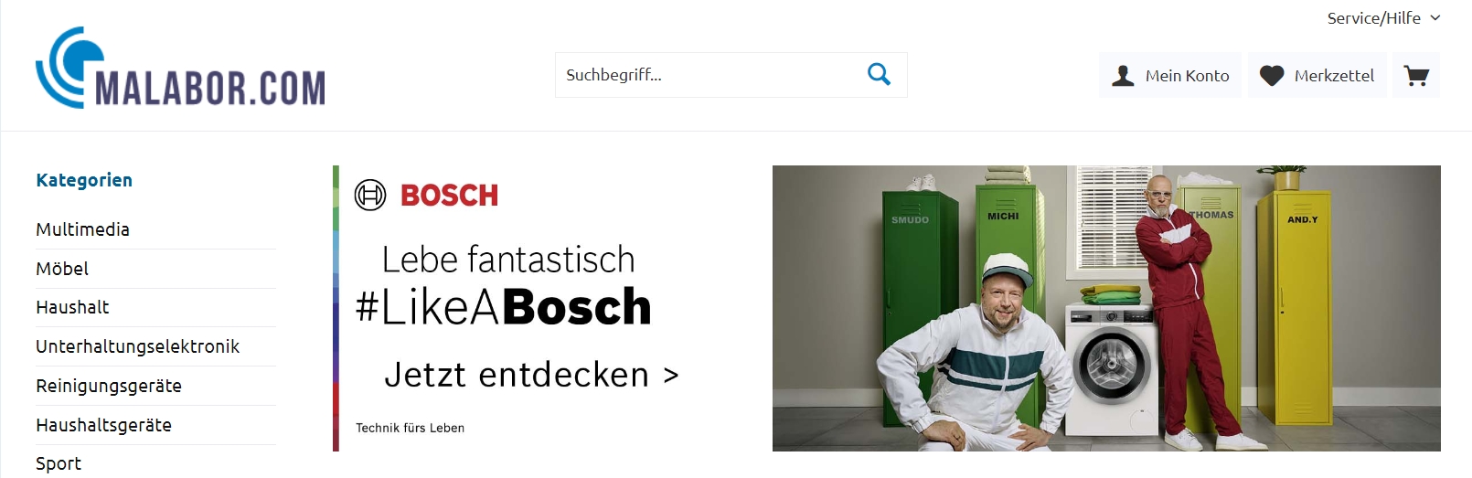The height and width of the screenshot is (478, 1472).
Task: Open the shopping cart icon
Action: [1415, 76]
